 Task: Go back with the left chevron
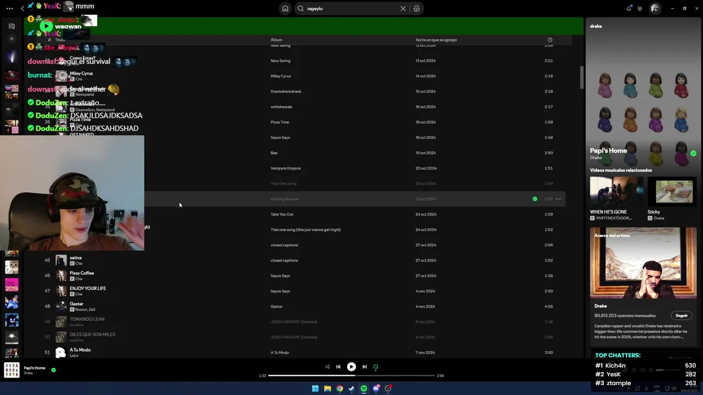pyautogui.click(x=23, y=8)
